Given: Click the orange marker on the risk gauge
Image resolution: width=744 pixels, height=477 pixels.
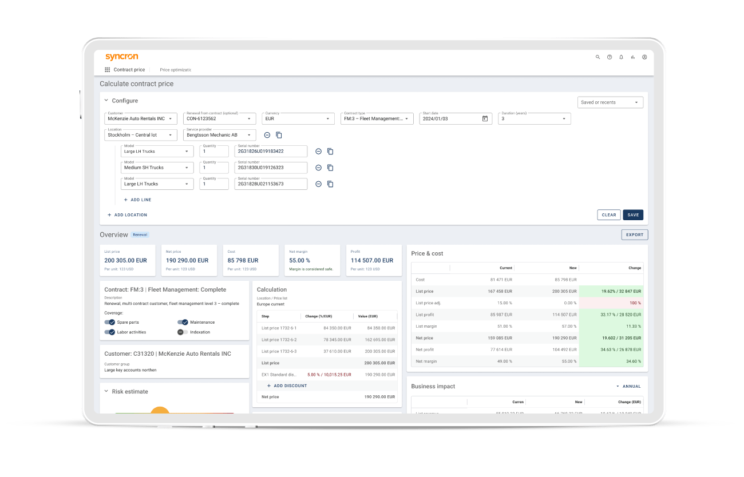Looking at the screenshot, I should (x=160, y=410).
